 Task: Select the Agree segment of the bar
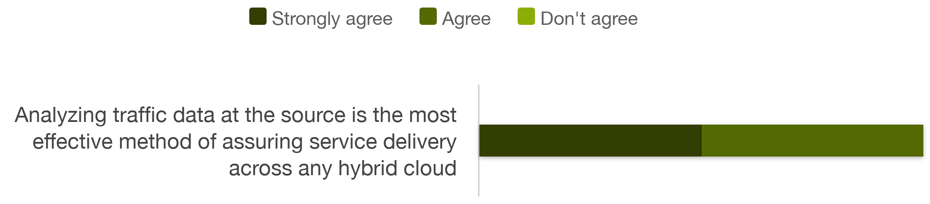812,141
